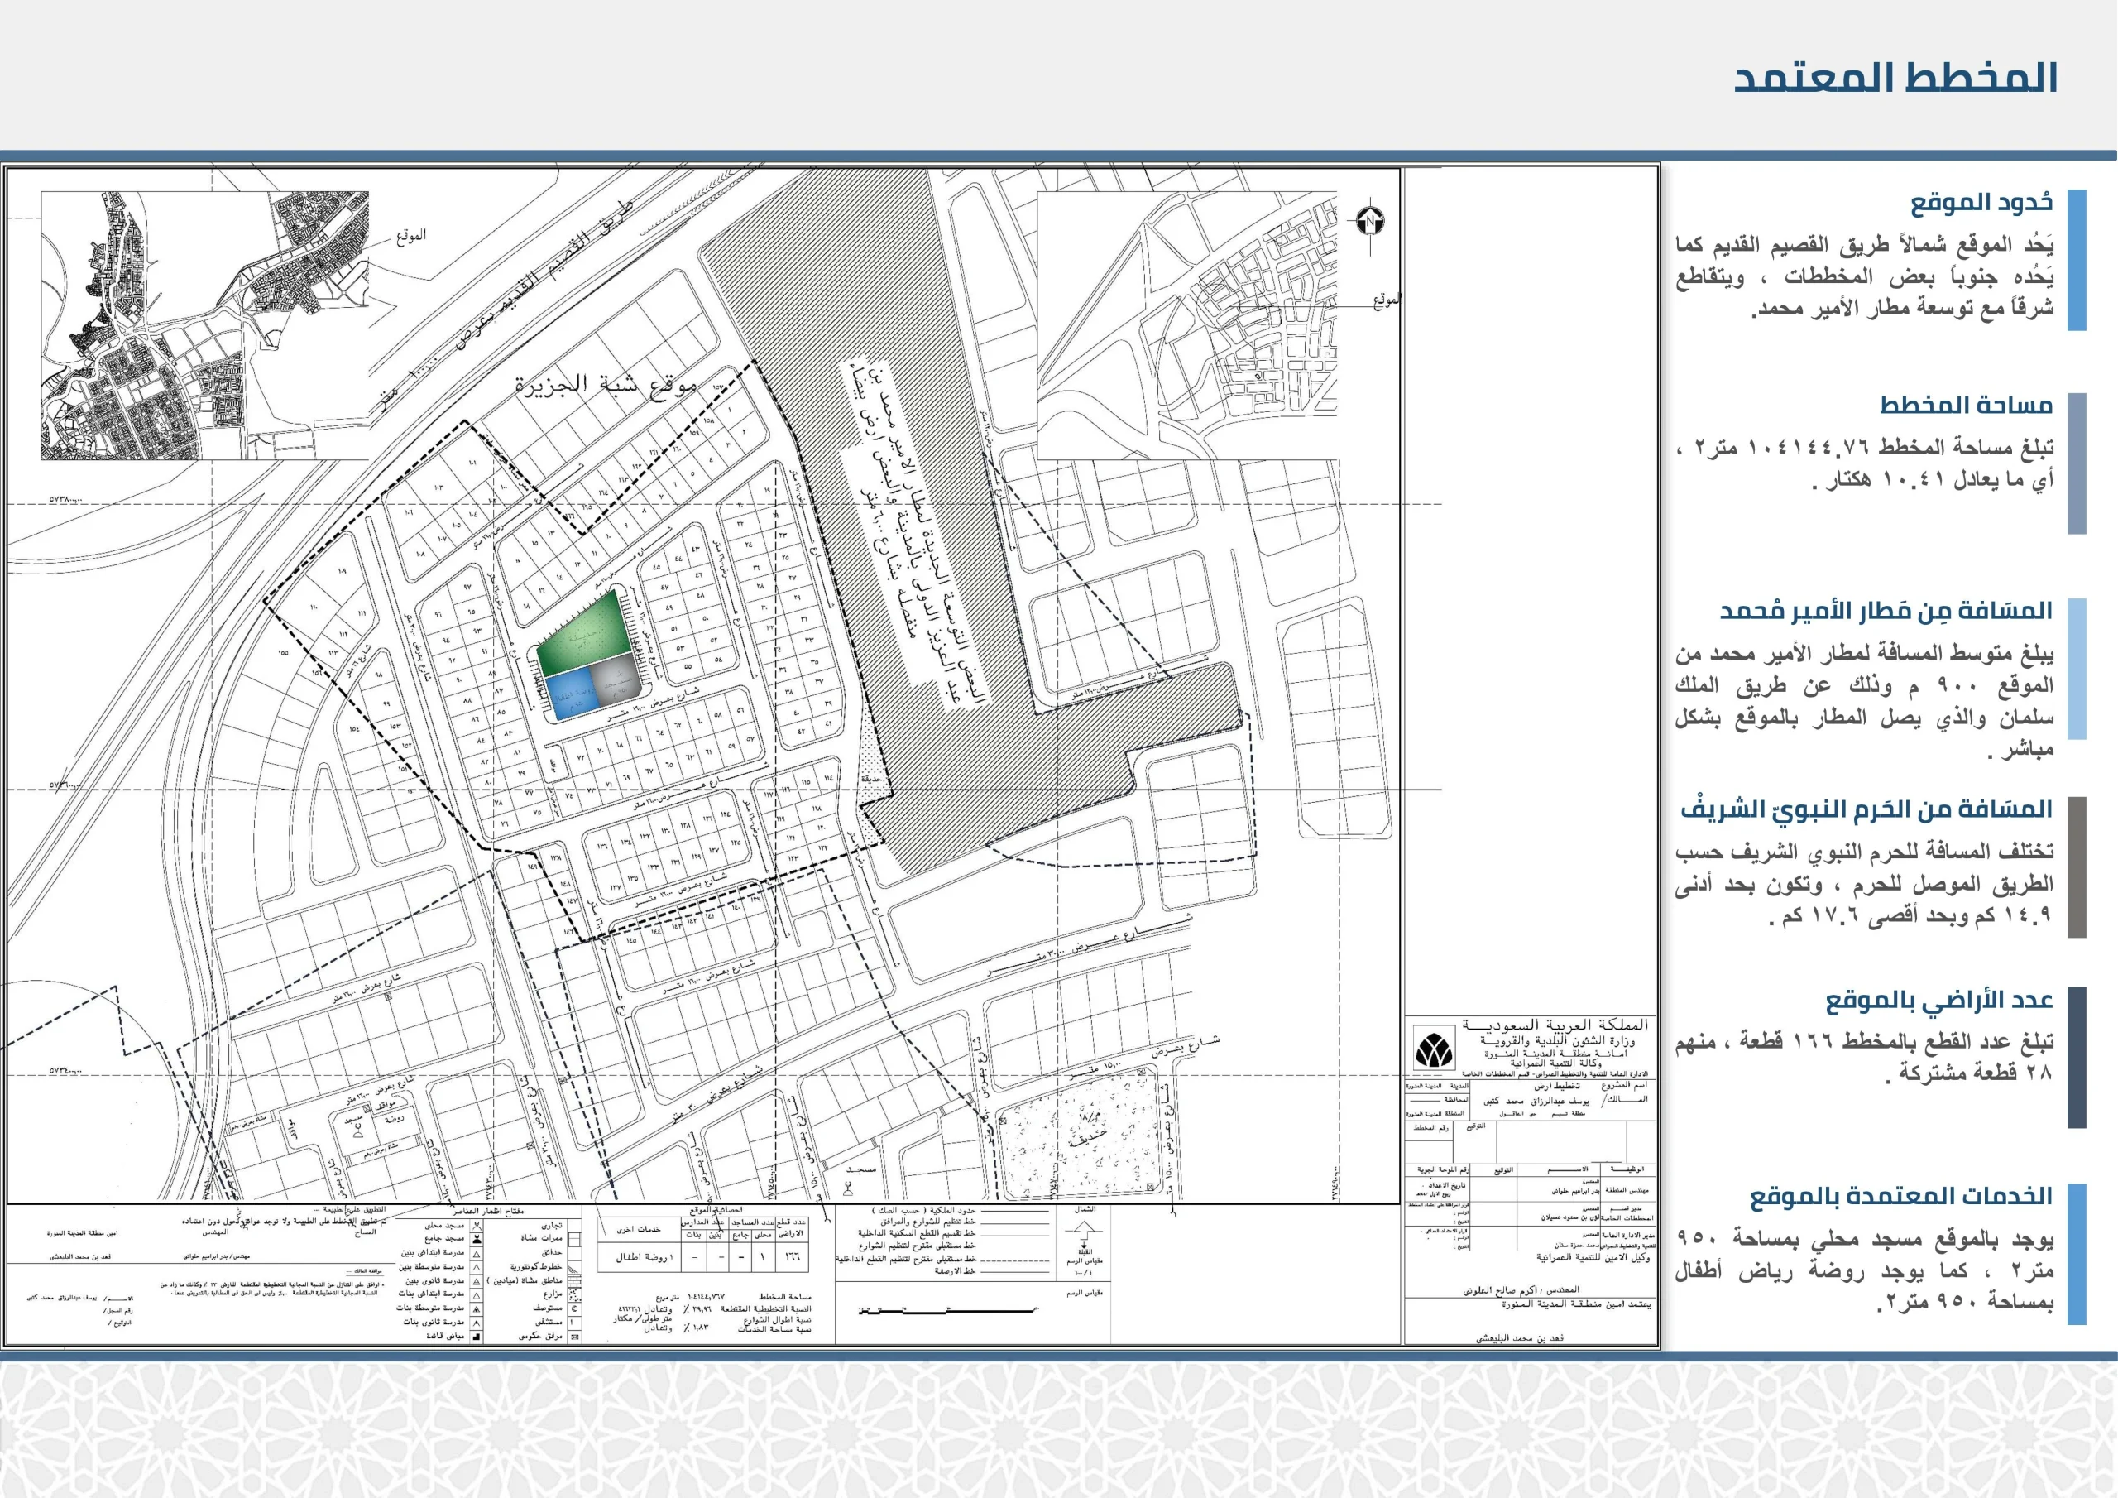Click the heading 'الخدمات المعتمدة بالموقع'
2118x1498 pixels.
coord(1901,1197)
